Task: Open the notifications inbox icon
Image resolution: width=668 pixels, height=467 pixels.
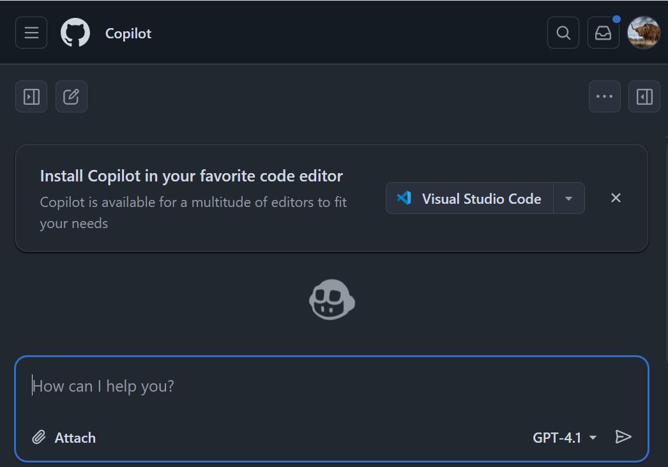Action: pyautogui.click(x=603, y=33)
